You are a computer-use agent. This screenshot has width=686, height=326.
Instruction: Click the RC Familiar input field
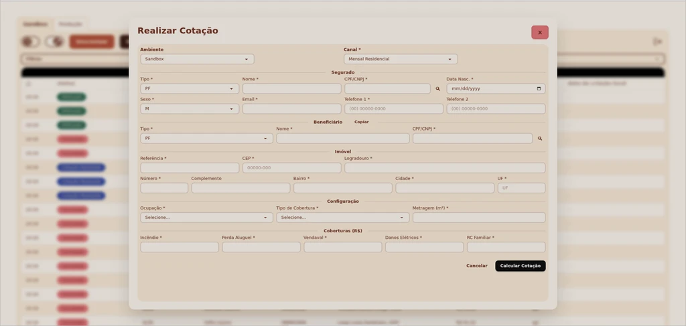(x=506, y=247)
